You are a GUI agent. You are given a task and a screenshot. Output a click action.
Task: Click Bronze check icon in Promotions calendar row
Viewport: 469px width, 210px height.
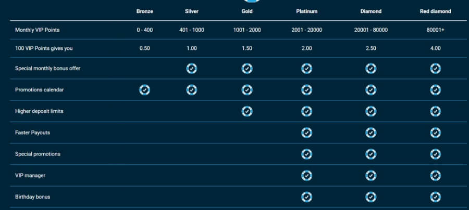(x=145, y=90)
